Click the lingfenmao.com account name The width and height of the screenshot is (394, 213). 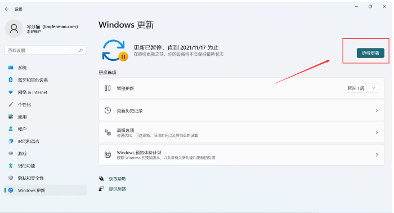(x=52, y=26)
